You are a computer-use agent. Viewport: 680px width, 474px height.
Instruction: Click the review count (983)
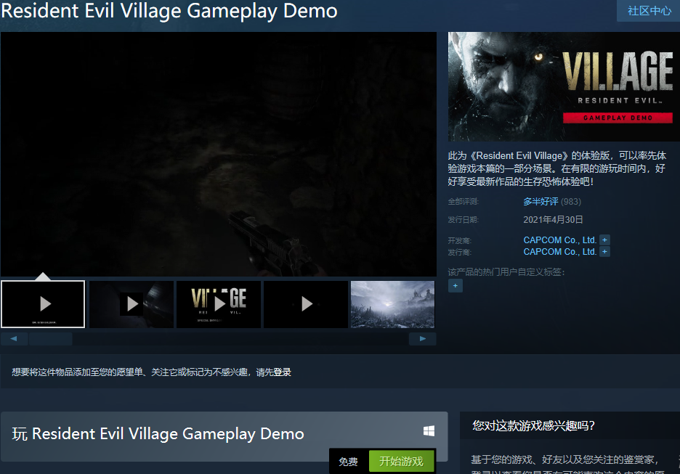click(x=571, y=202)
